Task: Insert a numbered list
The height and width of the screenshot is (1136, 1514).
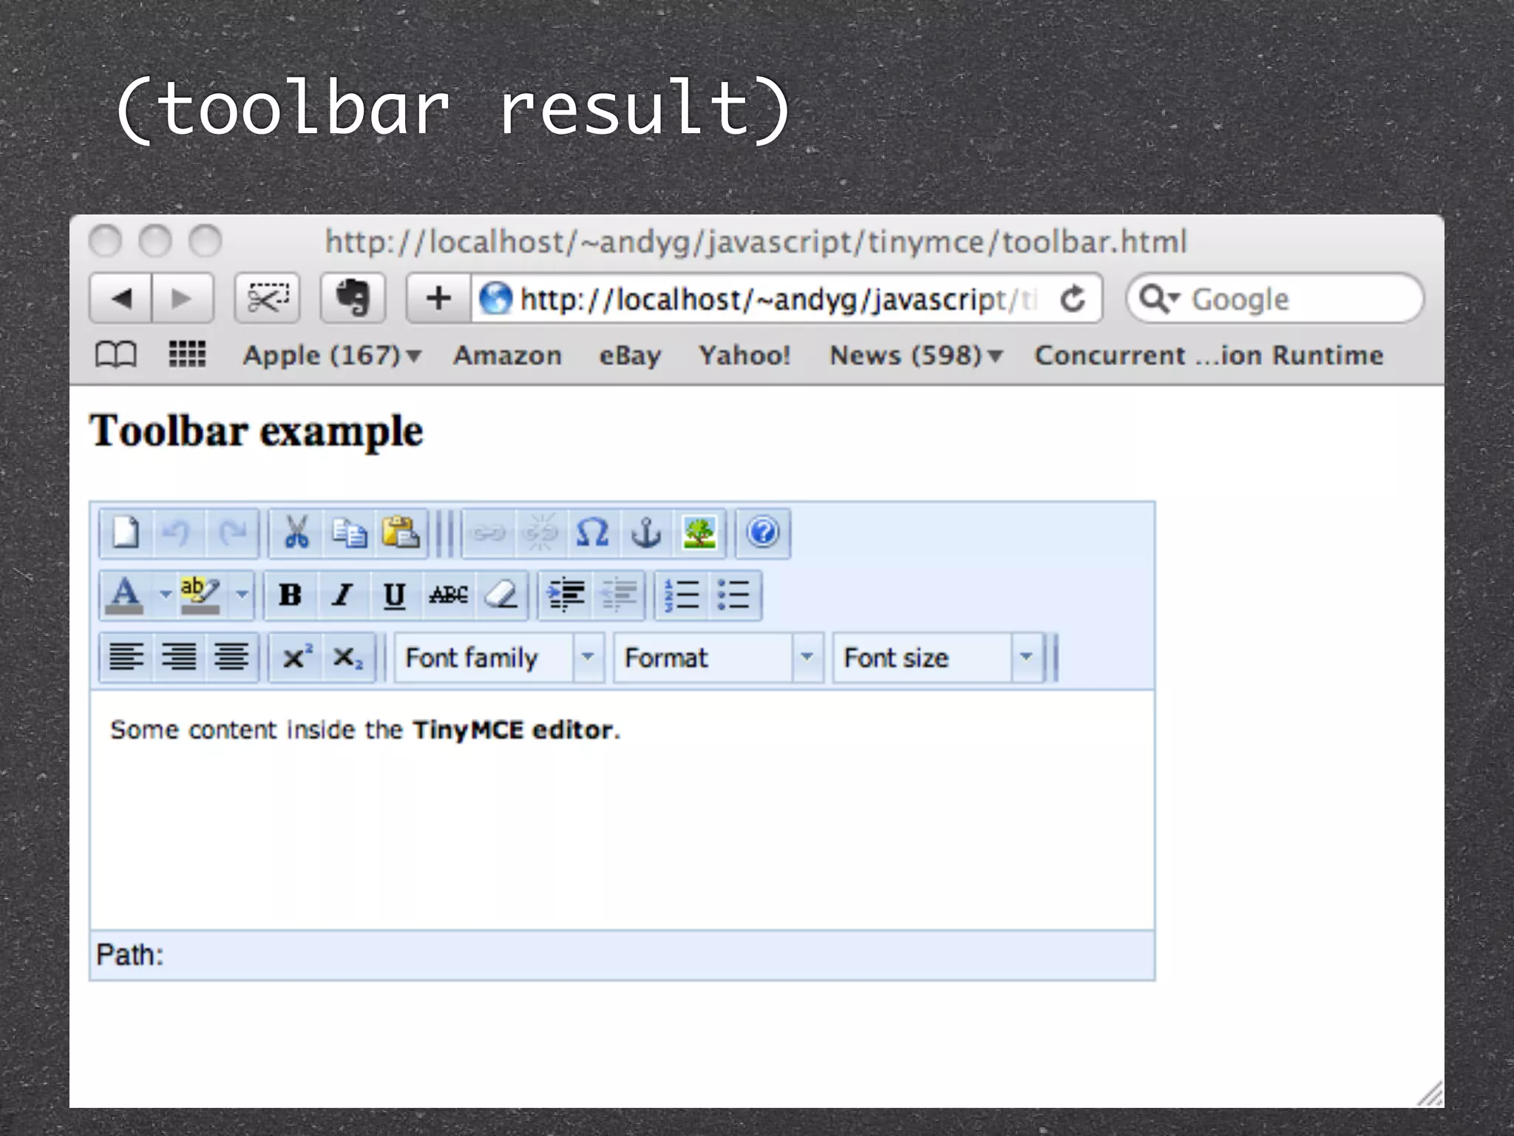Action: (x=682, y=595)
